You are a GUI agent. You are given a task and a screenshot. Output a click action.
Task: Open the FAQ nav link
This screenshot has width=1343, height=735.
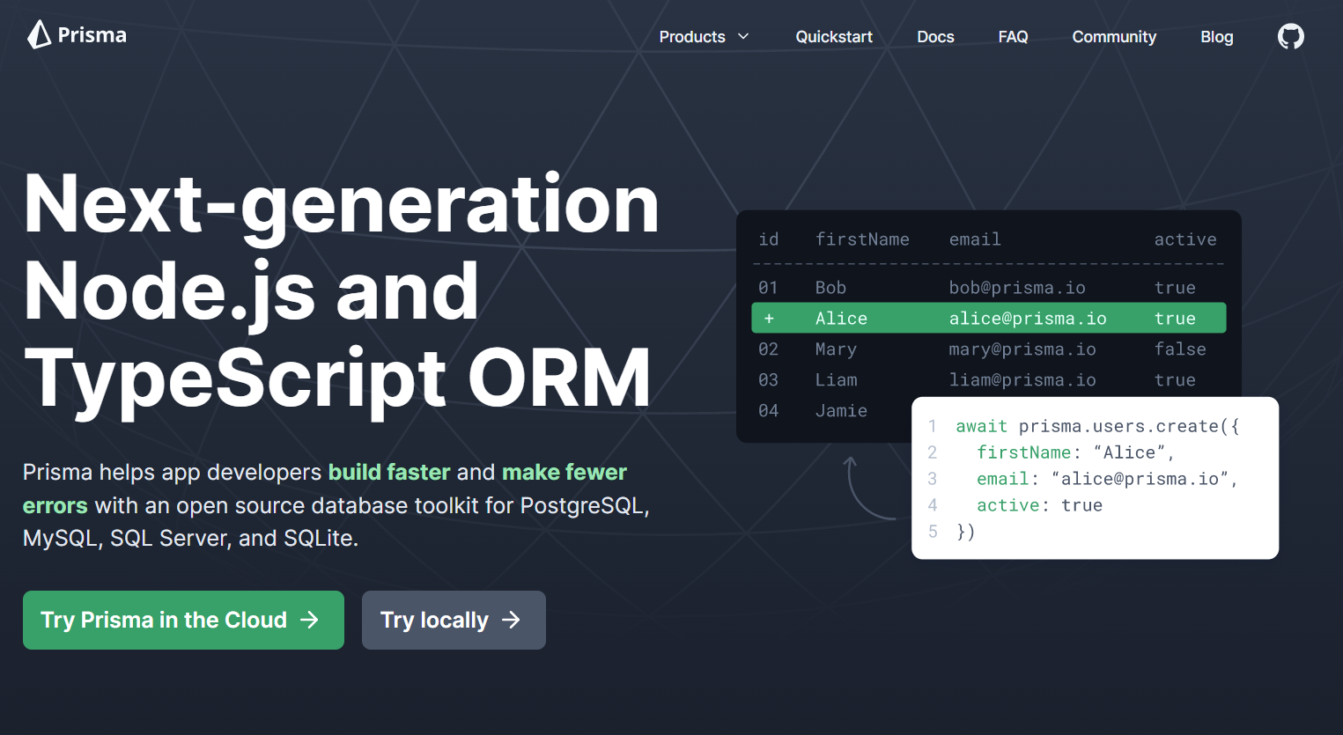pos(1013,37)
